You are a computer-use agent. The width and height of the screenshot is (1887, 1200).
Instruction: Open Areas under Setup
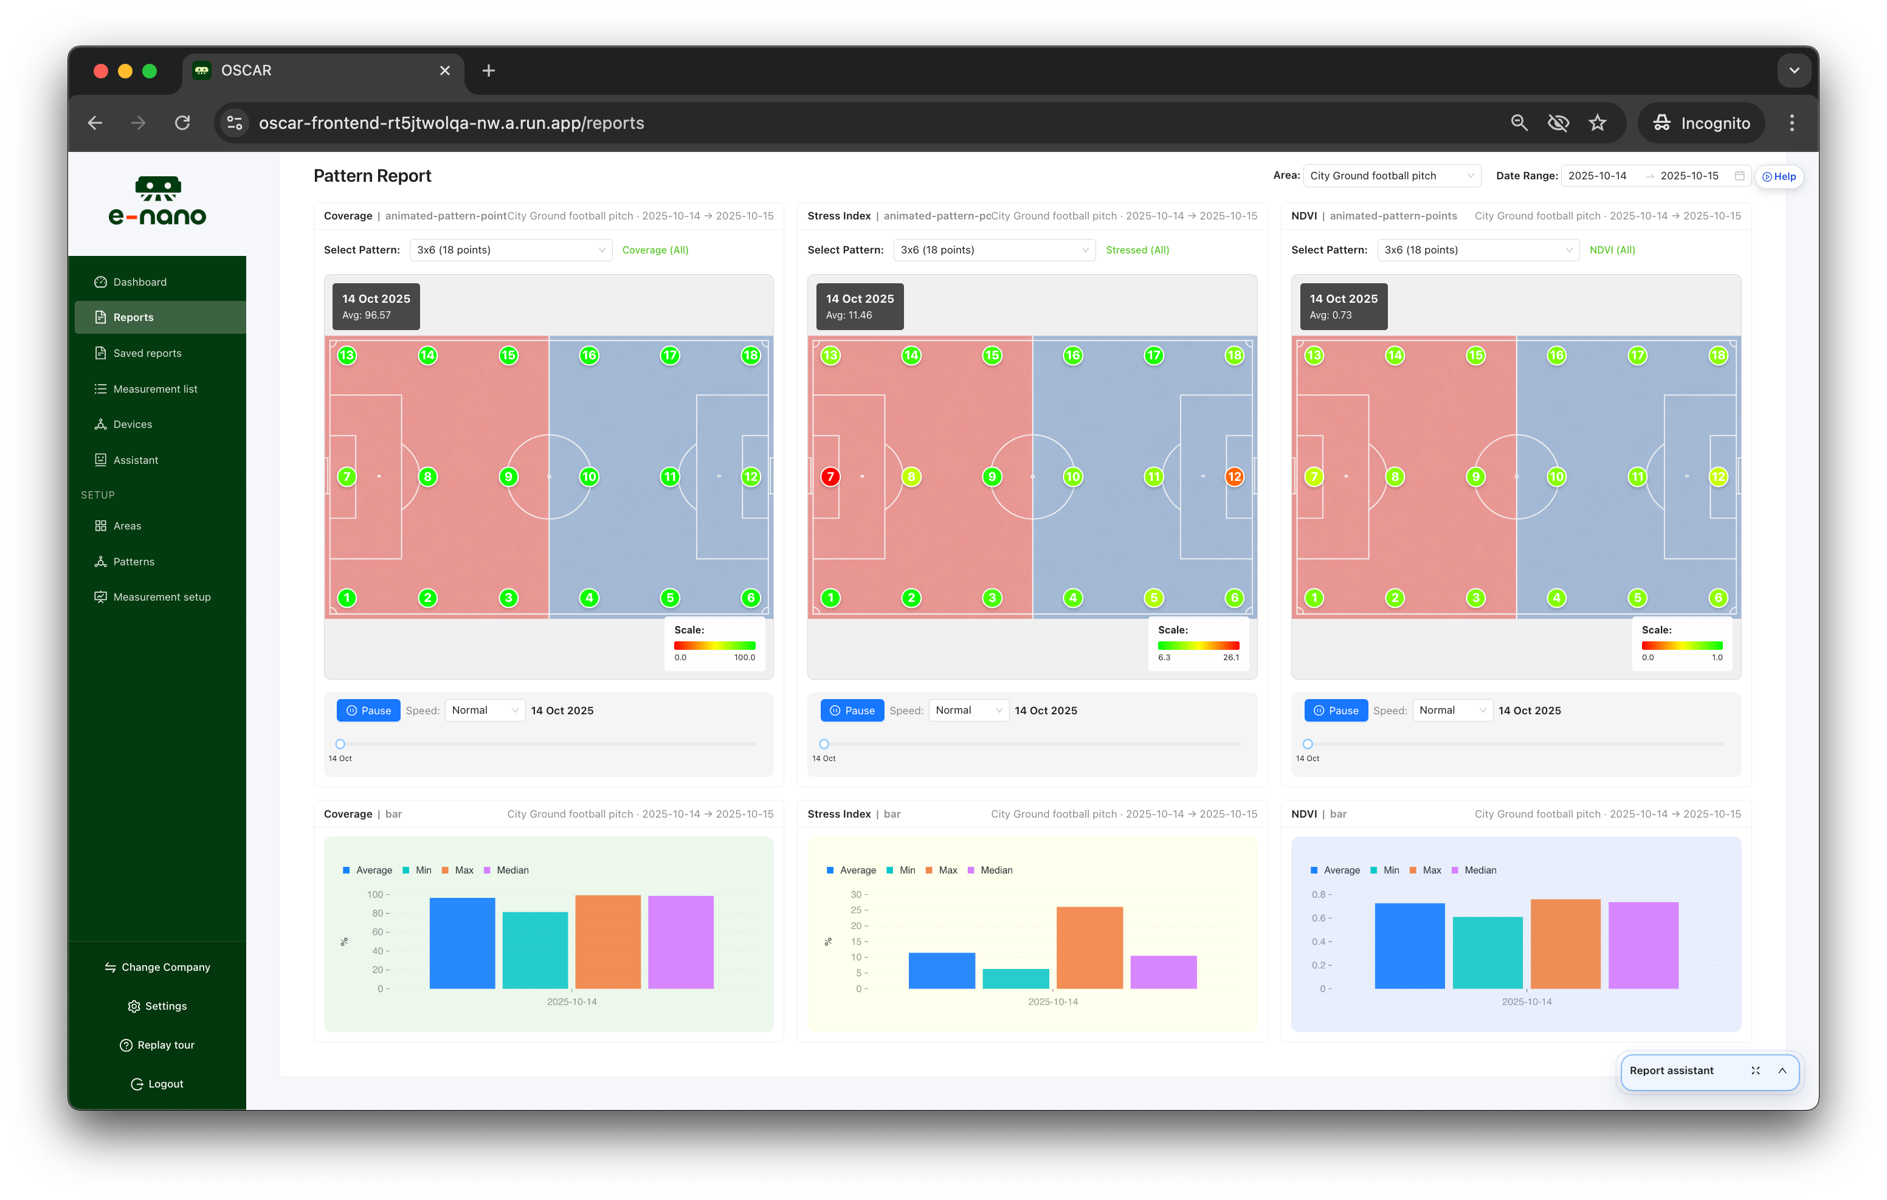click(x=127, y=526)
